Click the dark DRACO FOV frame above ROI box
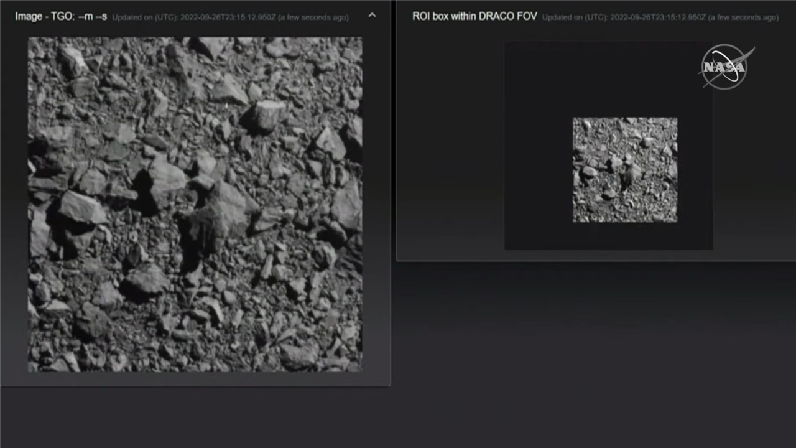 608,79
